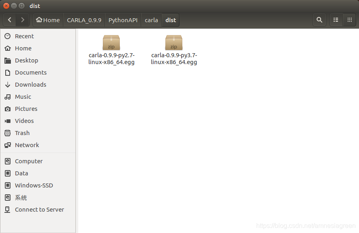
Task: Switch to list view icon
Action: (336, 20)
